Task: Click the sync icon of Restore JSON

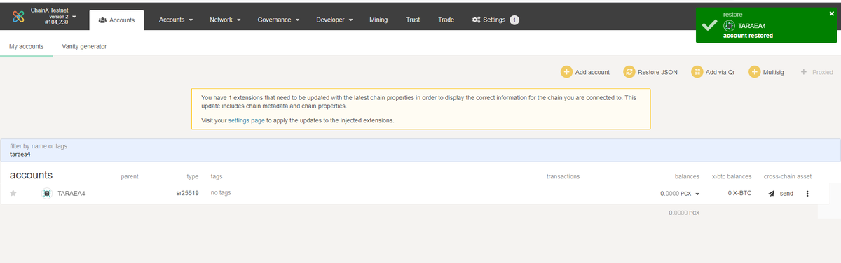Action: point(629,72)
